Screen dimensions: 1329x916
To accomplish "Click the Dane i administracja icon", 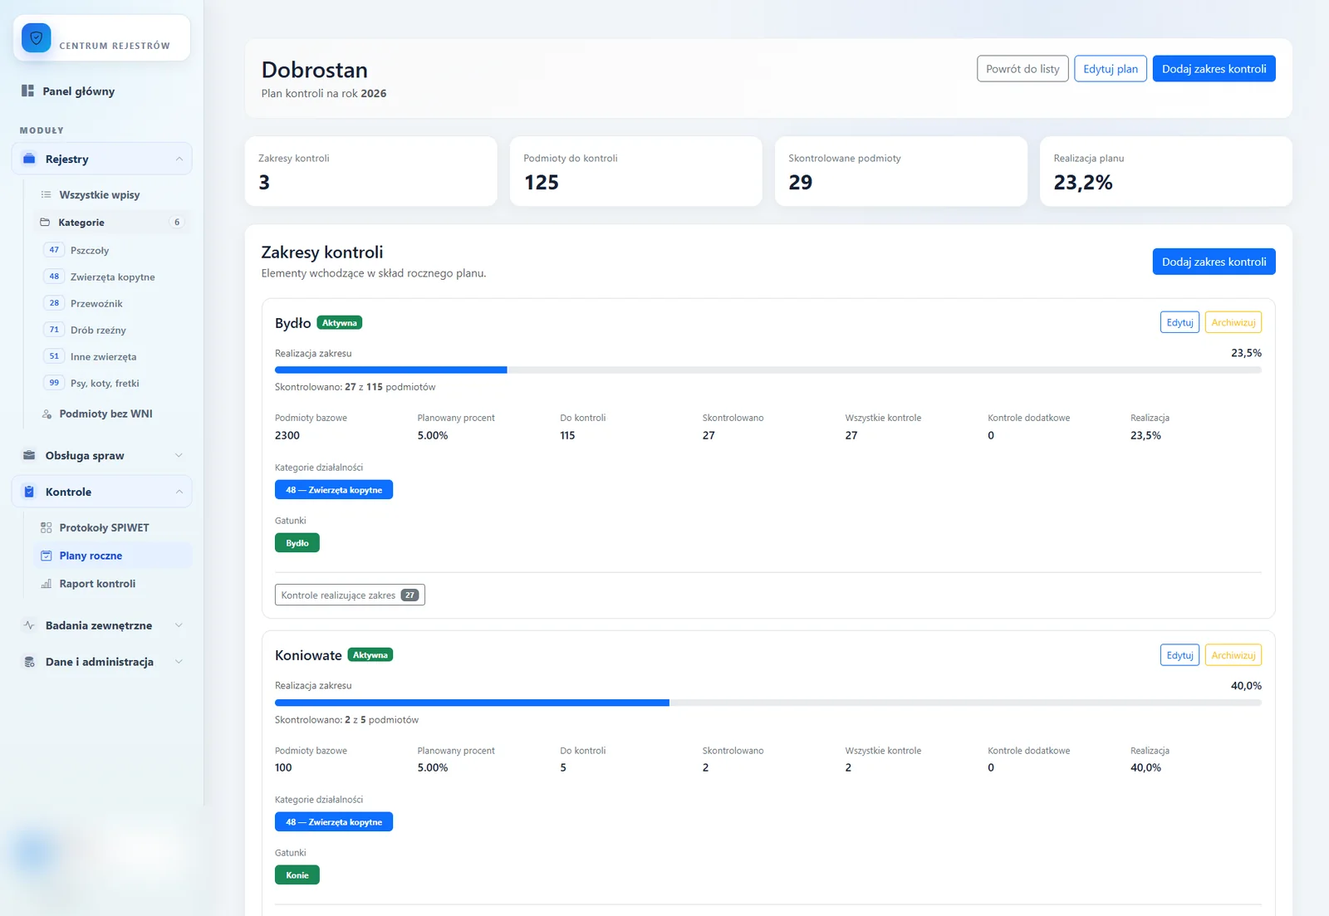I will pyautogui.click(x=29, y=662).
